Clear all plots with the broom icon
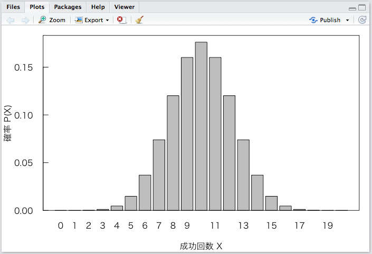The height and width of the screenshot is (254, 372). pos(139,20)
